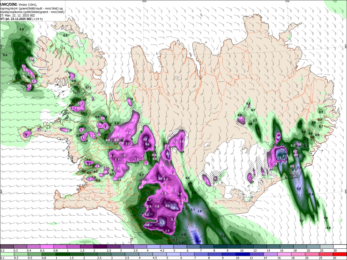Click the VT: þri. 23.12.2025 00Z valid-time line
Screen dimensions: 347x260
coord(21,19)
